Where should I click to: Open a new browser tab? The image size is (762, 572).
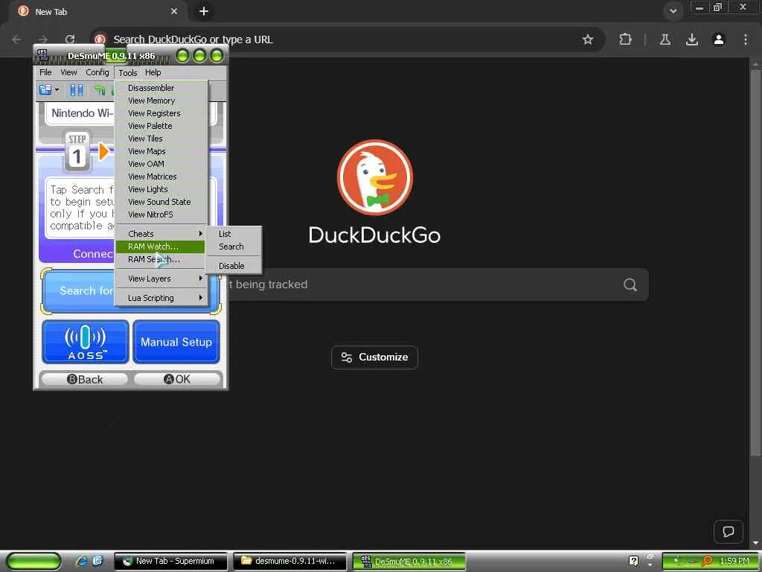(x=204, y=11)
